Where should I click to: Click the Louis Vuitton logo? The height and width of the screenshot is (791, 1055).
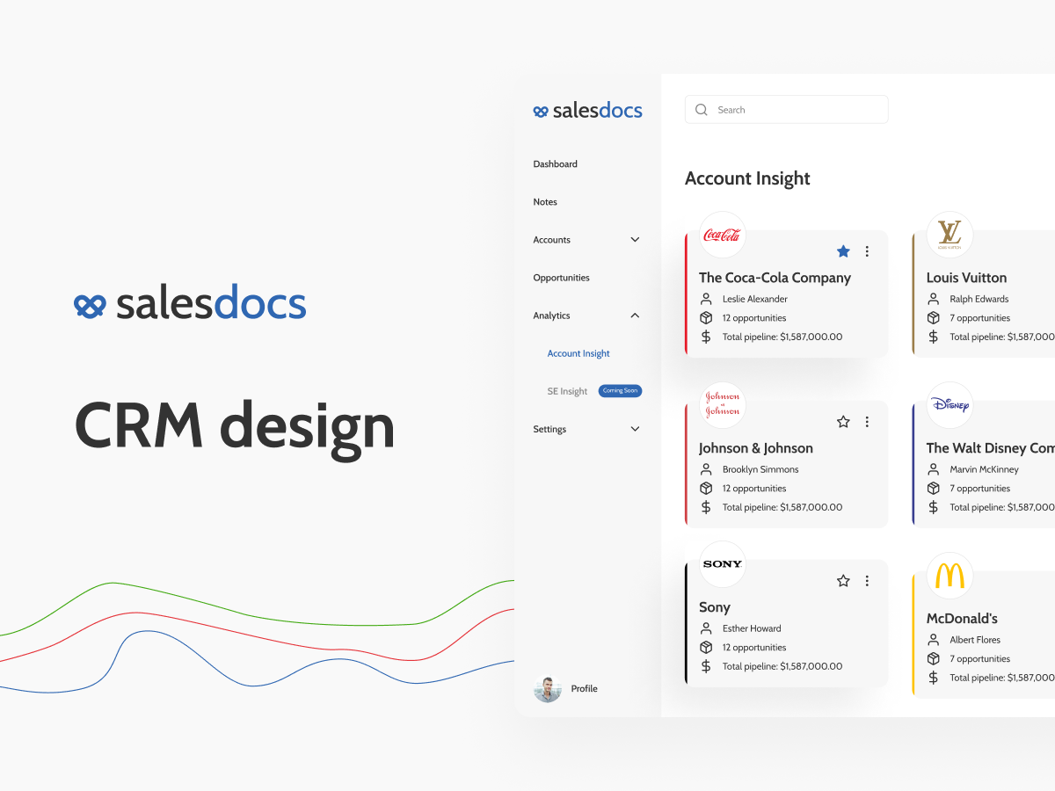949,235
